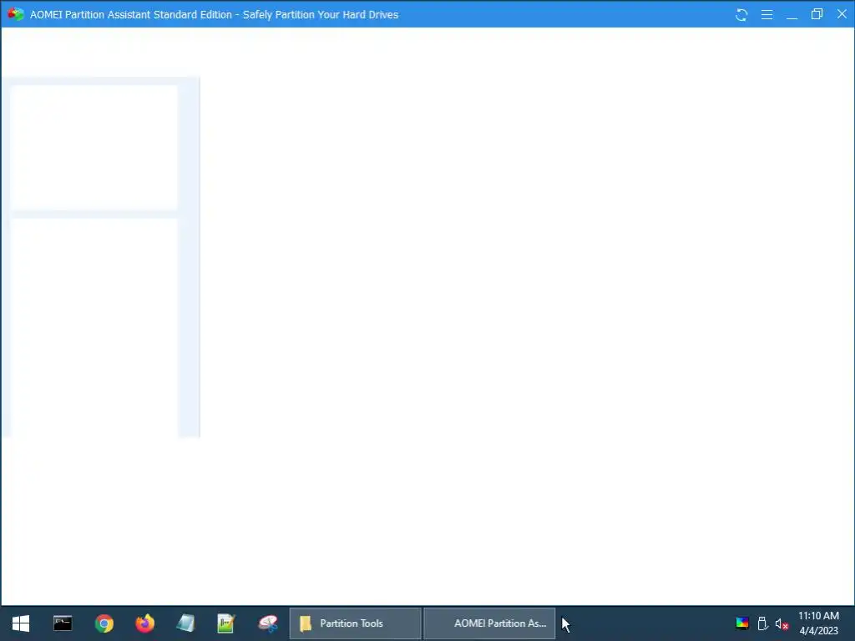Select AOMEI Partition As... taskbar button
Image resolution: width=855 pixels, height=641 pixels.
pos(489,623)
